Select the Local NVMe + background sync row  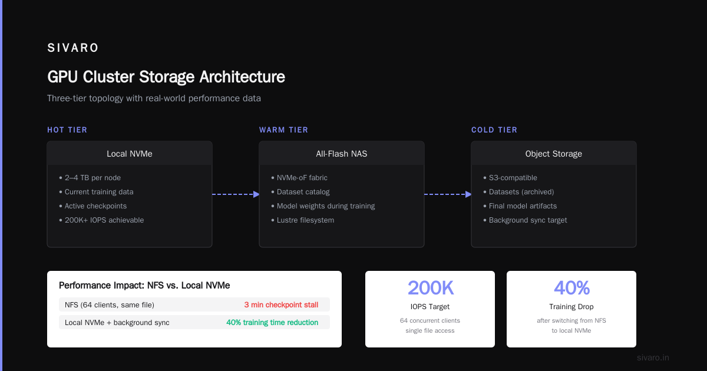coord(194,322)
